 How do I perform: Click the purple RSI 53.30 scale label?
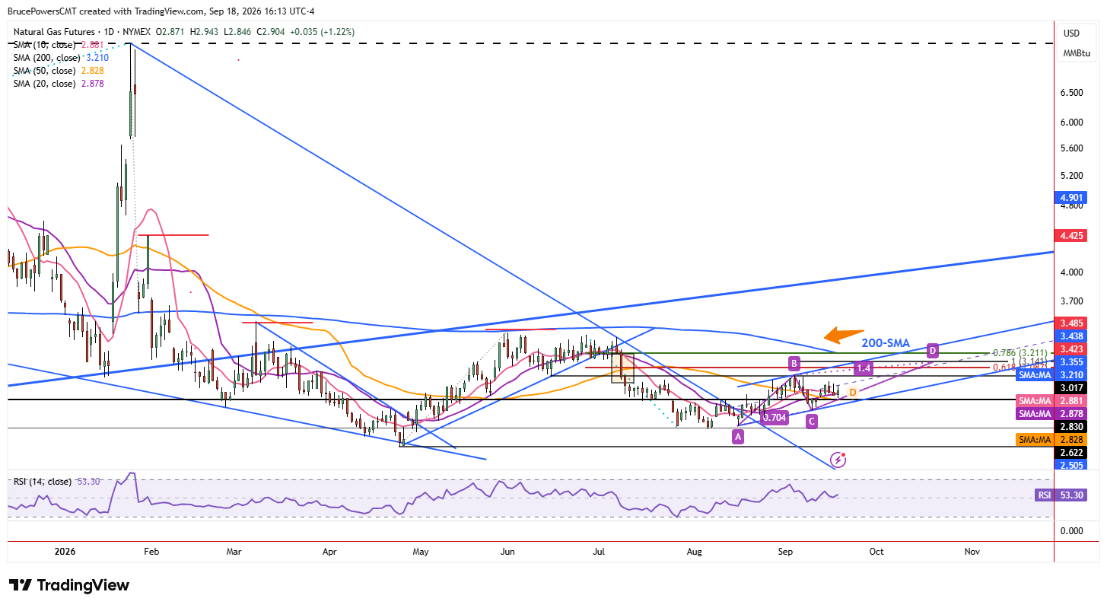[1061, 495]
